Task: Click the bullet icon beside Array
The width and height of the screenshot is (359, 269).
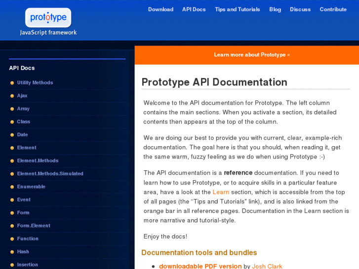Action: [x=12, y=109]
